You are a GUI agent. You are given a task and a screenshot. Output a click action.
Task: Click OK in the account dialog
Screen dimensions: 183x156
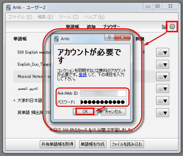85,112
